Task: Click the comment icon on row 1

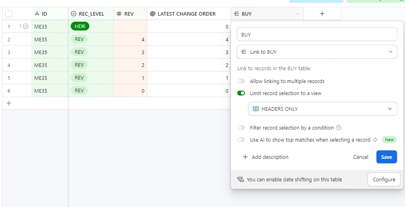Action: pos(26,26)
